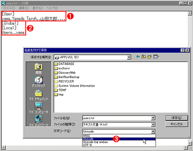Choose Unicode in the encoding list
Viewport: 193px width, 151px height.
119,139
